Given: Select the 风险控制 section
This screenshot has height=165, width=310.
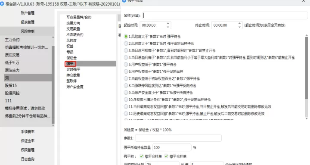Looking at the screenshot, I should tap(28, 31).
